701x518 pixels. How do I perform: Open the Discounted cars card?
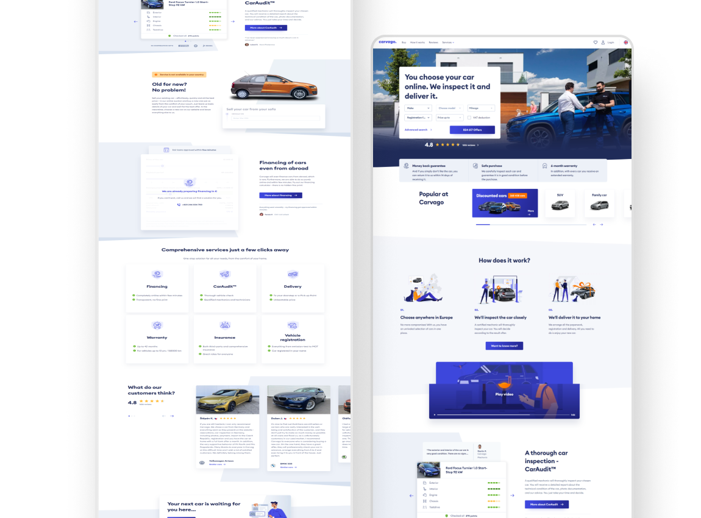coord(505,203)
